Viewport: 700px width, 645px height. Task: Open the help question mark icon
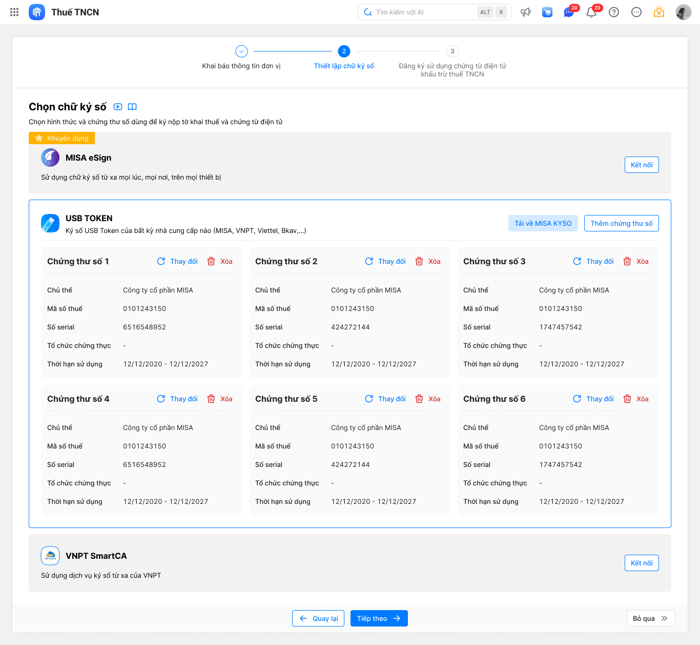tap(614, 12)
